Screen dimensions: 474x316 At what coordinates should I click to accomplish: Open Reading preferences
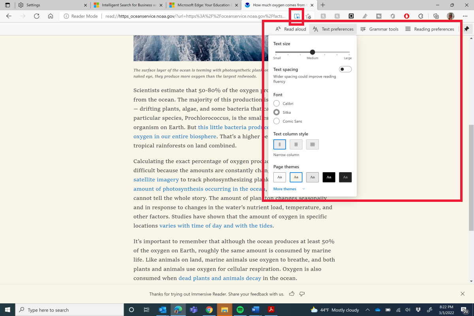click(x=430, y=29)
